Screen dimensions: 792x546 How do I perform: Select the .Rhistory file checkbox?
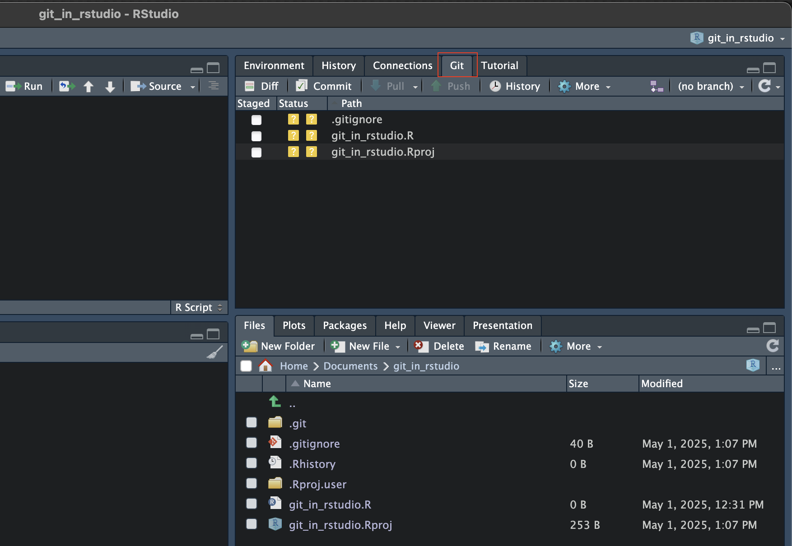pos(252,463)
